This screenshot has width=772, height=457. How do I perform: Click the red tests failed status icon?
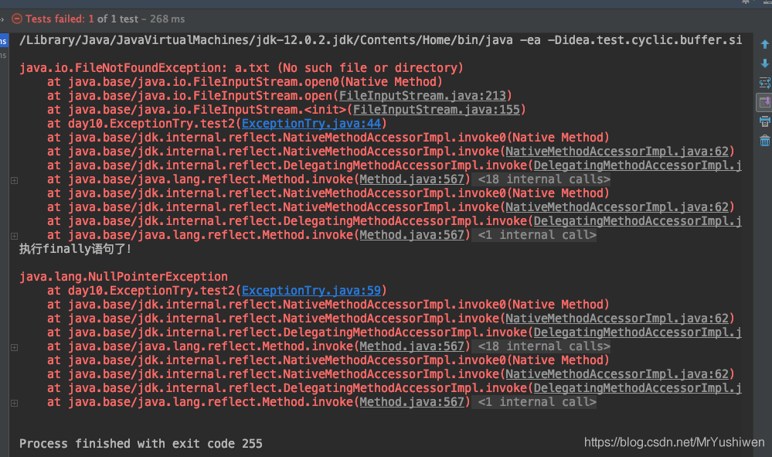(x=16, y=19)
